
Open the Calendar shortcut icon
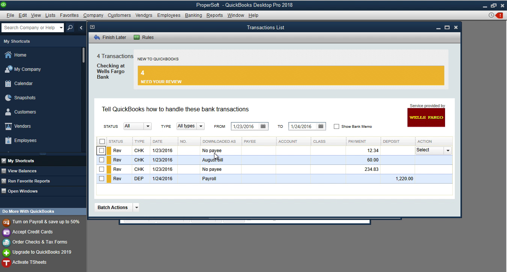8,83
